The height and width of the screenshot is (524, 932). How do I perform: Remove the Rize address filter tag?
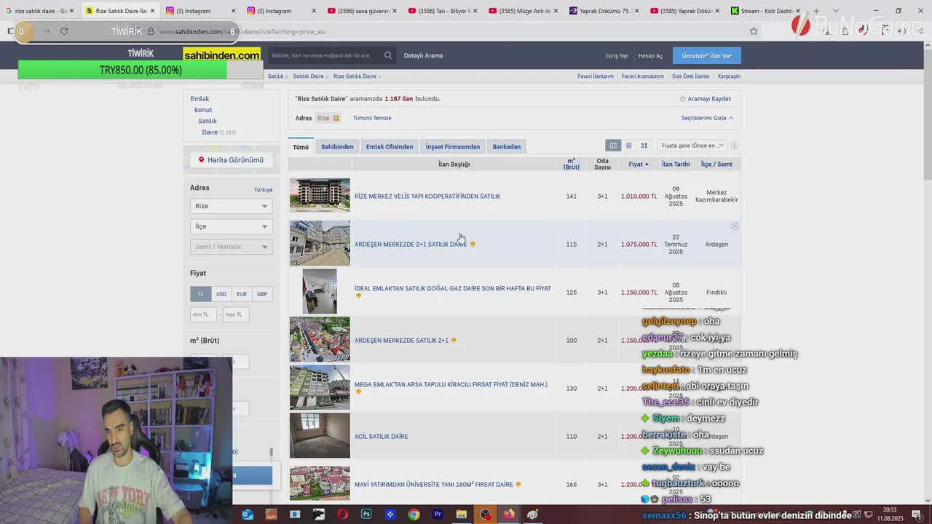point(336,118)
